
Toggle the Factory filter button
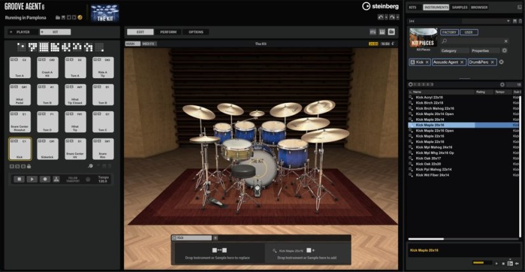pos(449,32)
